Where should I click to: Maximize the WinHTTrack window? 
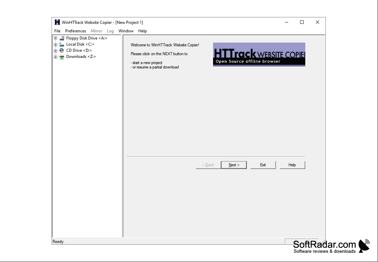click(302, 22)
